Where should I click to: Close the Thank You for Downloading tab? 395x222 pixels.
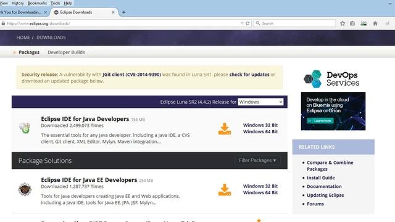point(45,12)
